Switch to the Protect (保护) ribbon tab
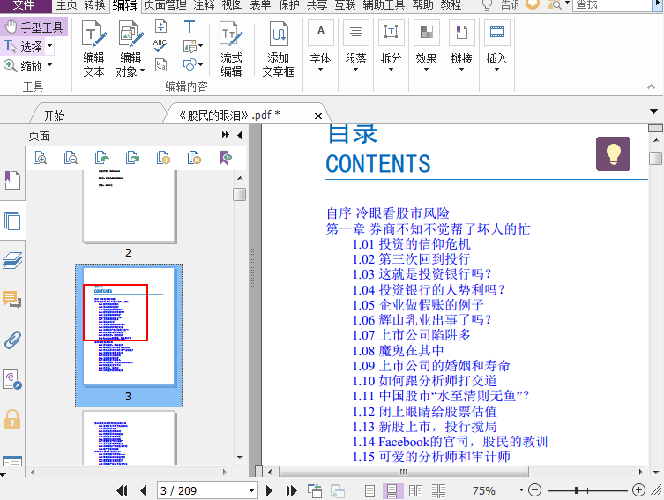The width and height of the screenshot is (664, 500). tap(289, 5)
